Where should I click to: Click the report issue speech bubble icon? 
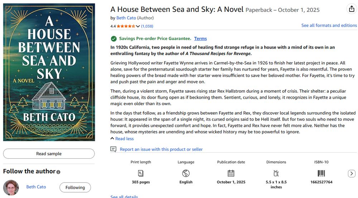pyautogui.click(x=113, y=149)
